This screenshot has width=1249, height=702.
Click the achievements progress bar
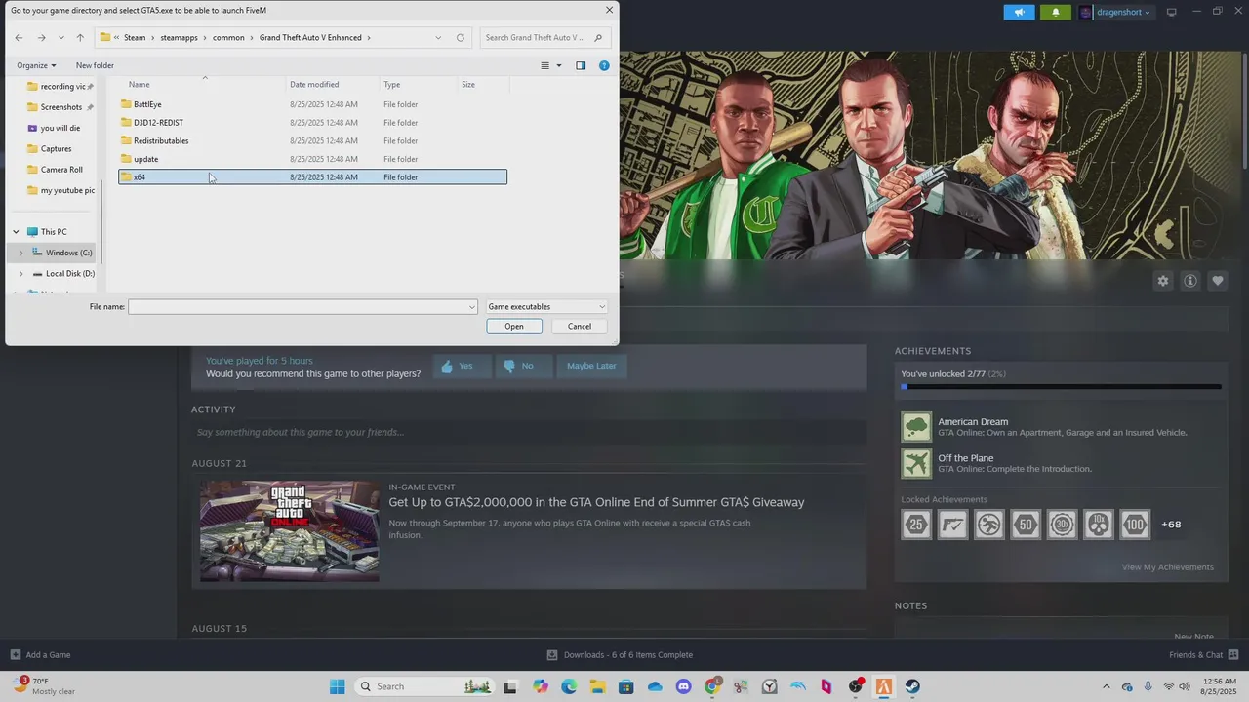(x=1061, y=387)
